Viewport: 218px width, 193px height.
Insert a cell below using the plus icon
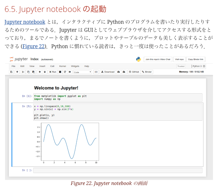pyautogui.click(x=17, y=72)
